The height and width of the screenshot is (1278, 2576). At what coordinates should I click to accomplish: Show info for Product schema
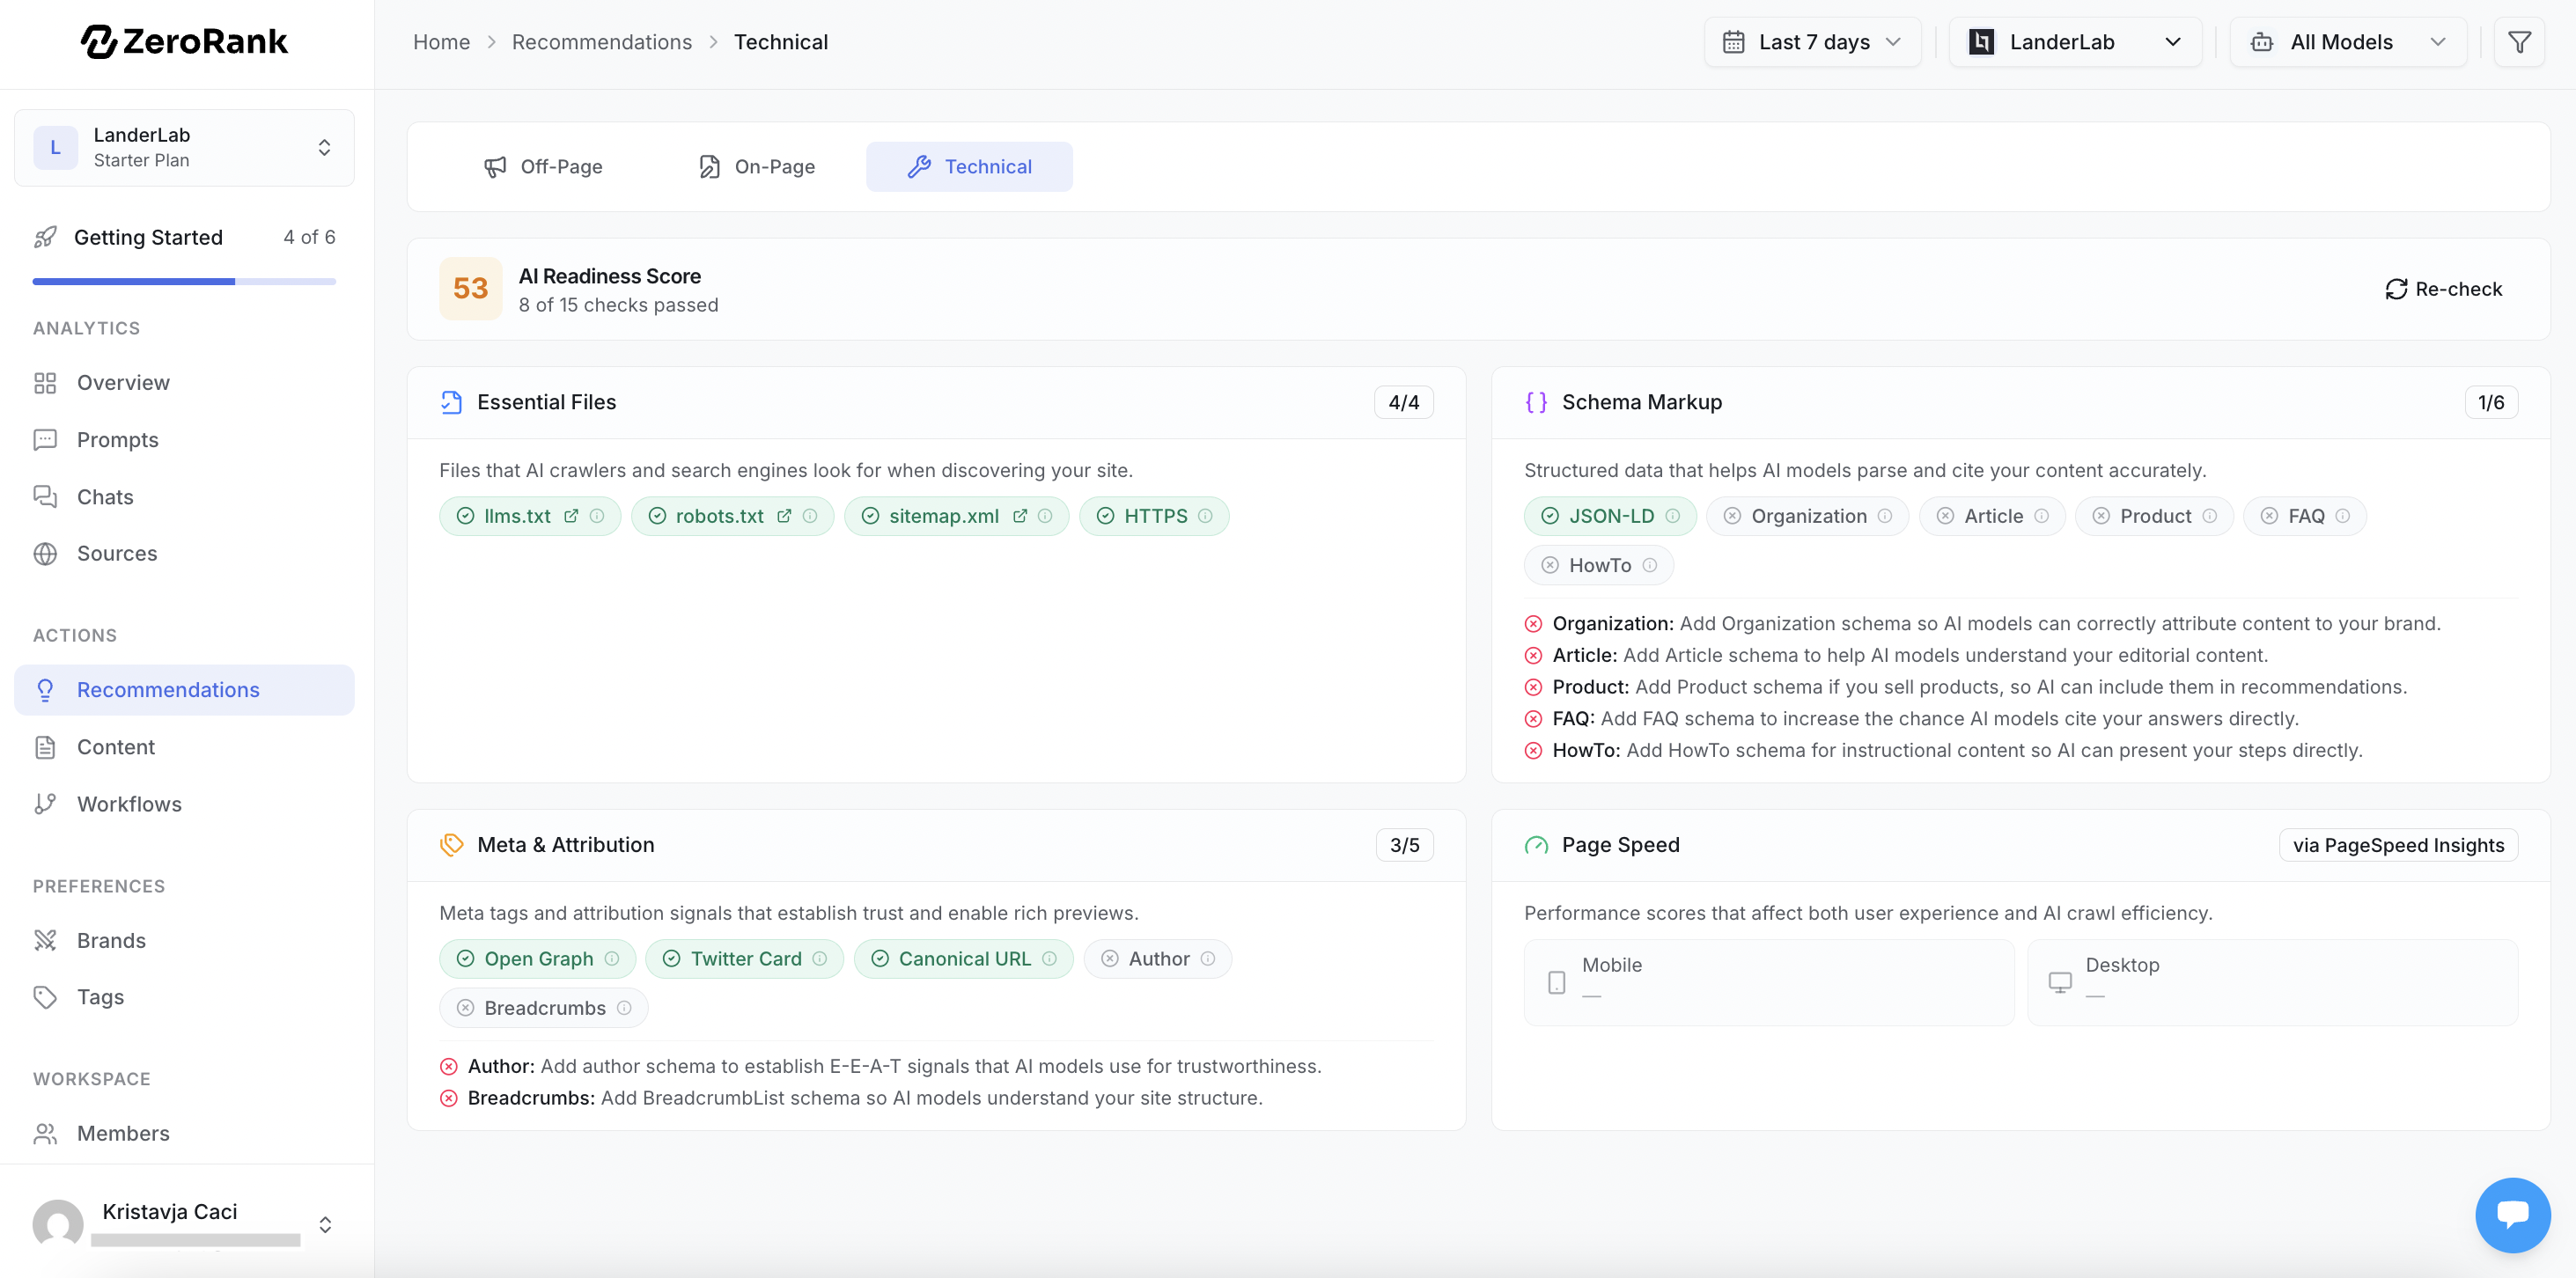(x=2210, y=516)
